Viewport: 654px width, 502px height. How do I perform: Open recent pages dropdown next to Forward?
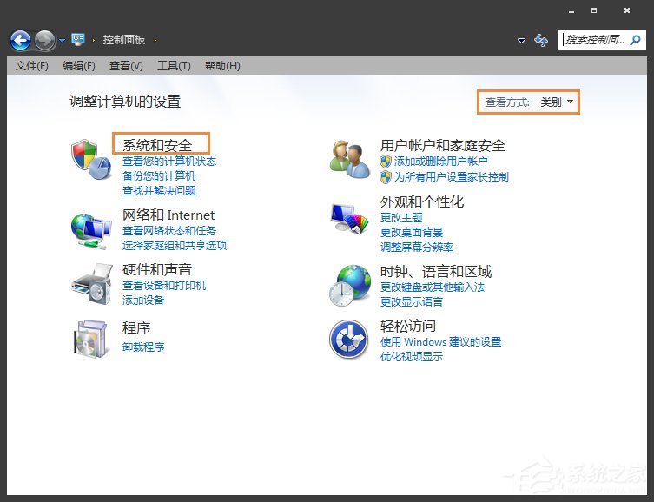pos(63,41)
